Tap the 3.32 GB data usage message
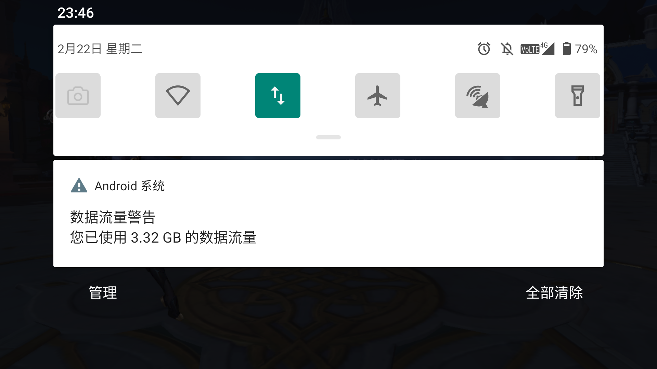This screenshot has width=657, height=369. (163, 237)
